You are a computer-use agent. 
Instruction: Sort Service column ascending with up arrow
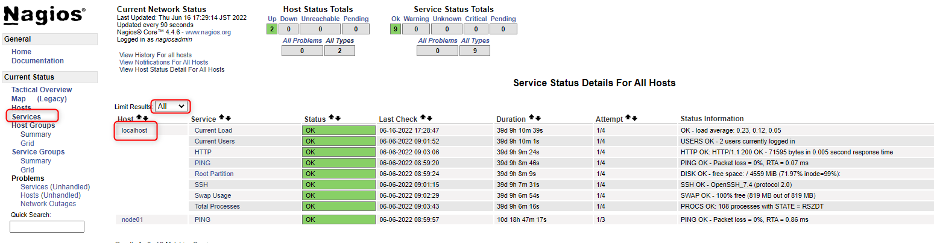pos(221,118)
